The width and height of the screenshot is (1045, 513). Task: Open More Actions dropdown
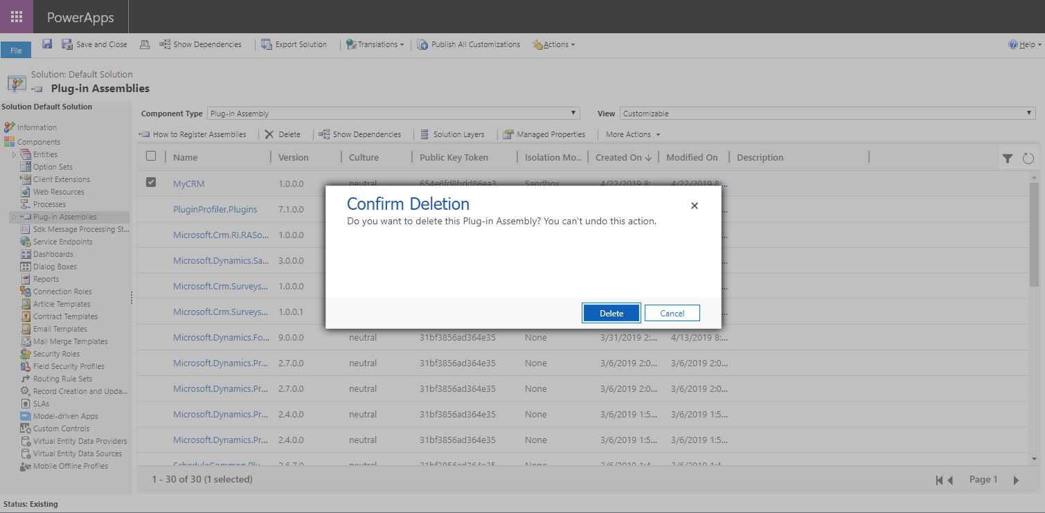(x=633, y=134)
